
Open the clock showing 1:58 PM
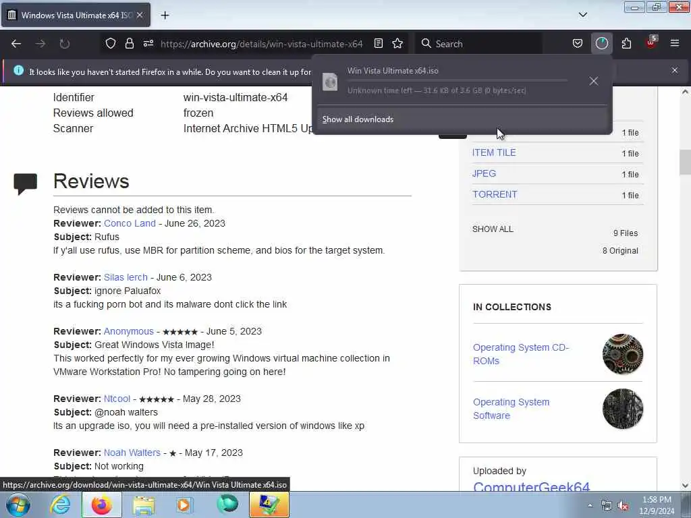click(657, 505)
